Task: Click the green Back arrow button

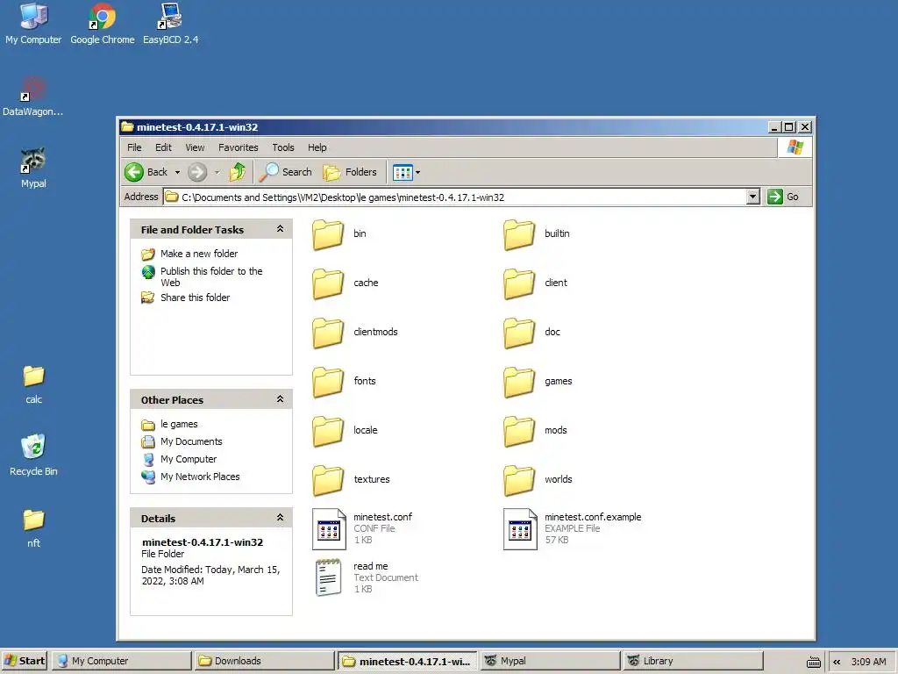Action: tap(134, 172)
